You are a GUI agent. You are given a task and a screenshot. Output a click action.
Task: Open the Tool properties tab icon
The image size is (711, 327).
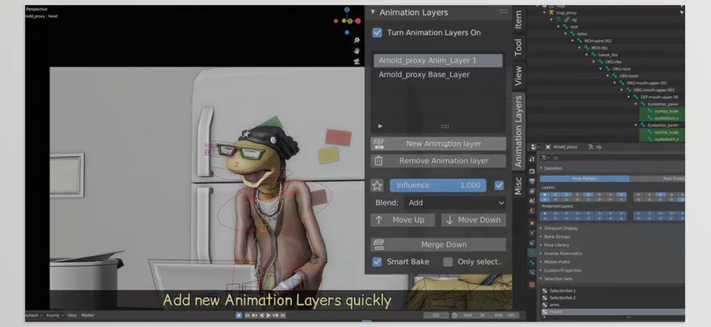tap(532, 159)
